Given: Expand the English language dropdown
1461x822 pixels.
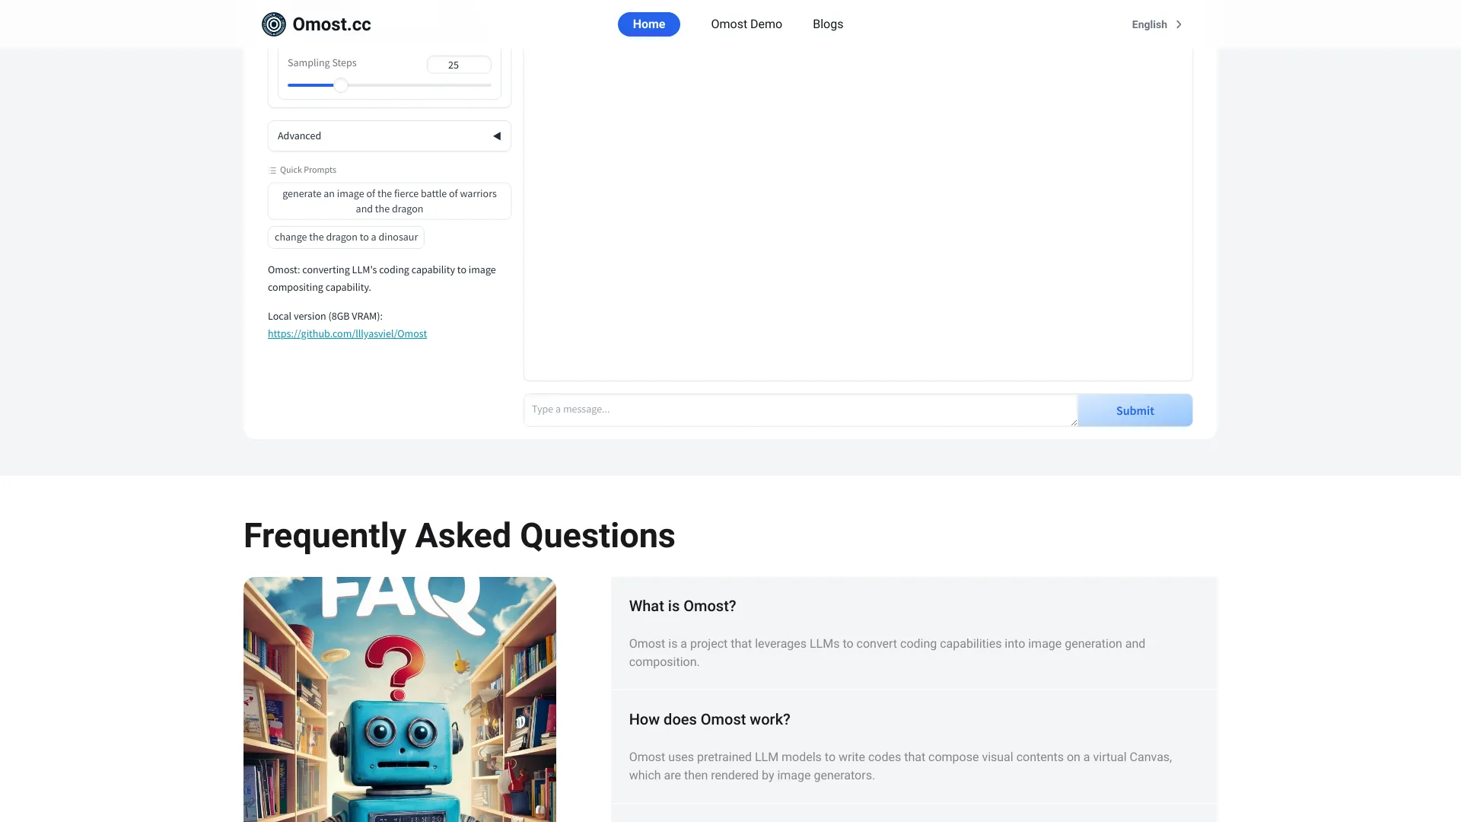Looking at the screenshot, I should tap(1157, 24).
